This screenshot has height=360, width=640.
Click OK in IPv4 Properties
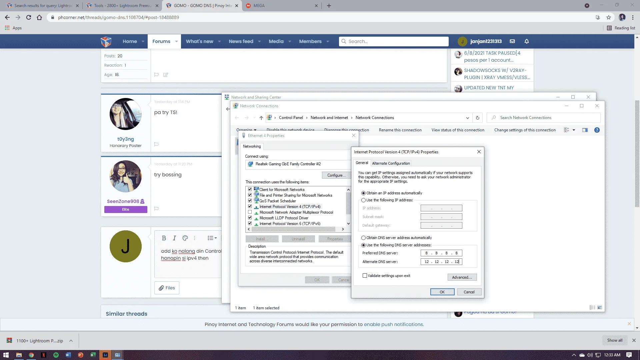coord(442,292)
